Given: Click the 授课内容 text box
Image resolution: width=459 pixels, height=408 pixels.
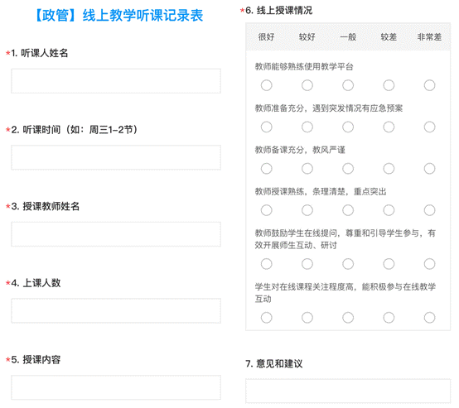Looking at the screenshot, I should click(116, 387).
